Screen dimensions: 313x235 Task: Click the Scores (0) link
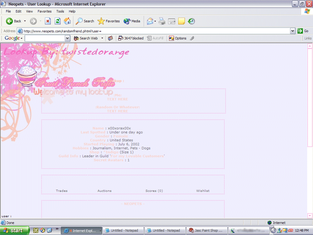[x=154, y=191]
